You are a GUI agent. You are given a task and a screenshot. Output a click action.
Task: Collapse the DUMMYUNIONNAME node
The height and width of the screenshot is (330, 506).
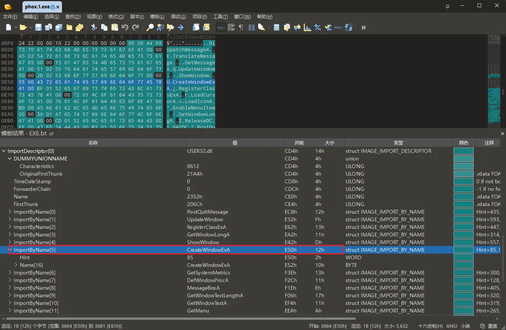(x=10, y=159)
